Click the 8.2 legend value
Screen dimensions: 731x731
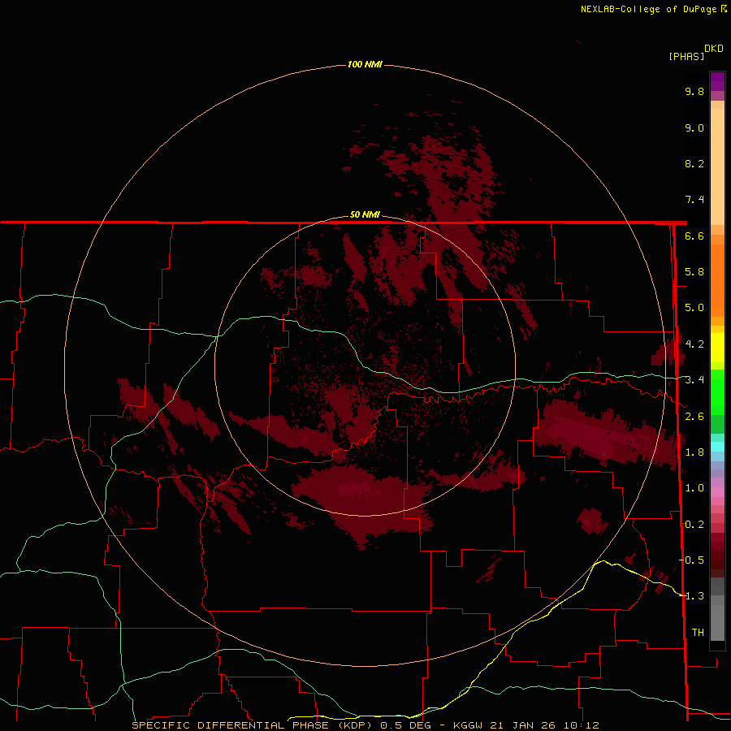(694, 163)
